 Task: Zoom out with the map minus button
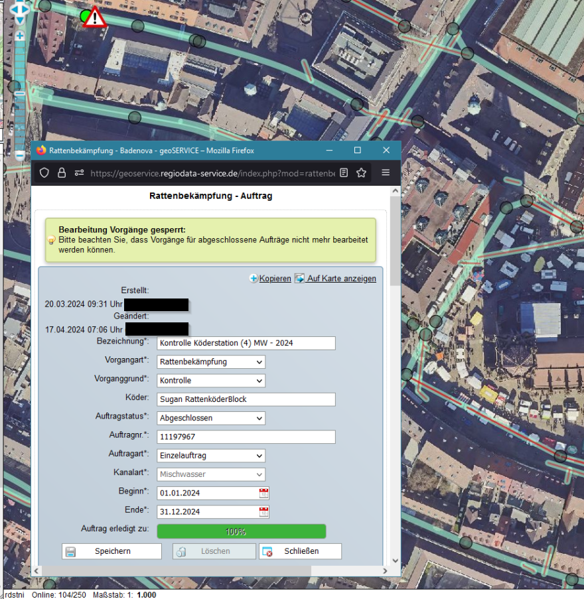19,155
